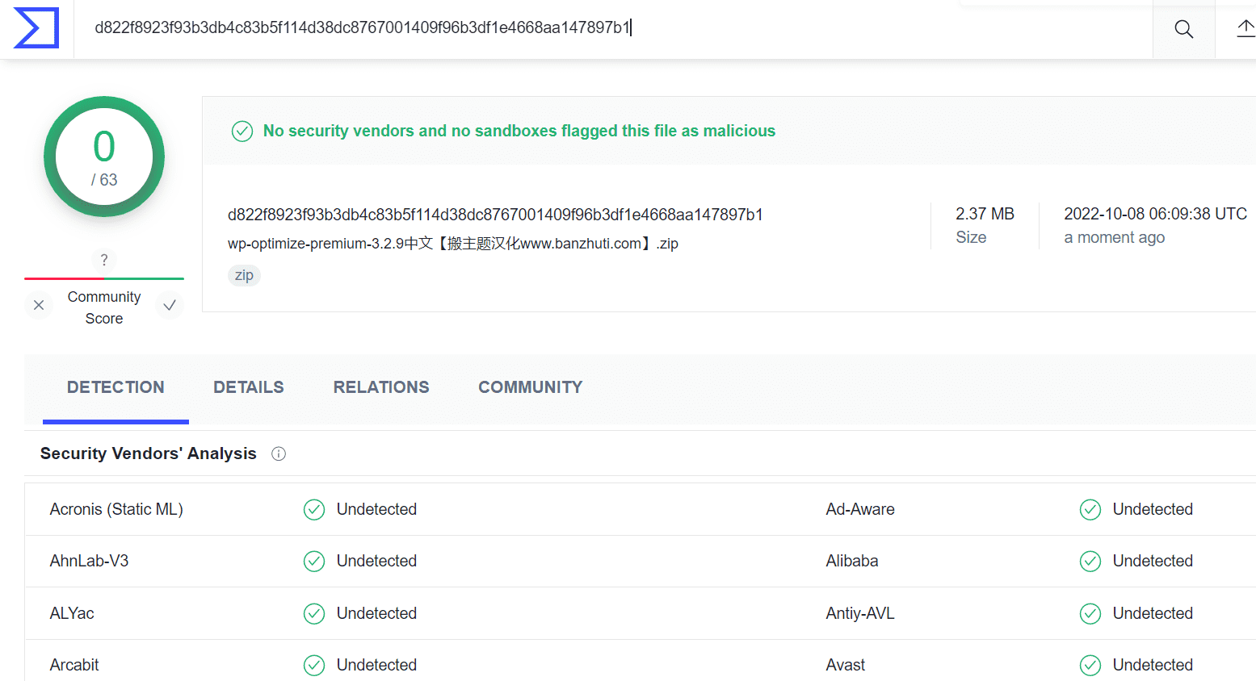Open the VirusTotal home logo
Viewport: 1256px width, 681px height.
point(36,28)
